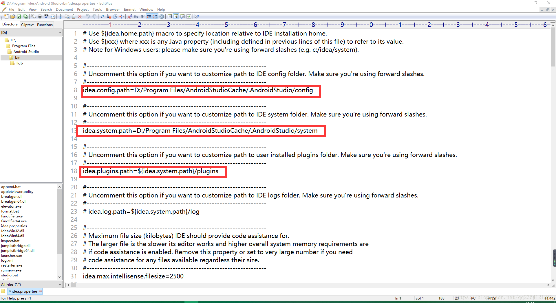Image resolution: width=556 pixels, height=303 pixels.
Task: Create a new document with New icon
Action: [6, 16]
